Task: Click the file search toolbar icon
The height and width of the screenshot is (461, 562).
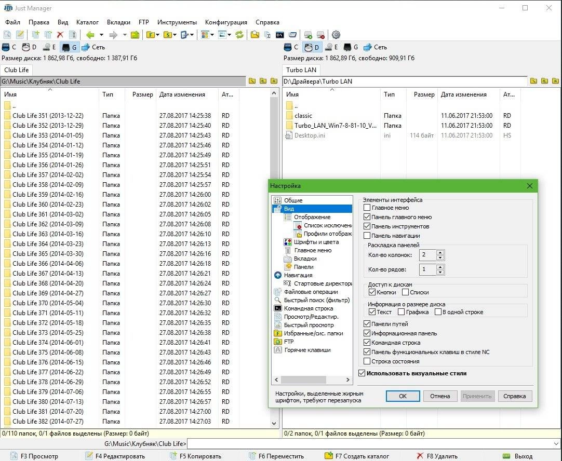Action: click(255, 35)
